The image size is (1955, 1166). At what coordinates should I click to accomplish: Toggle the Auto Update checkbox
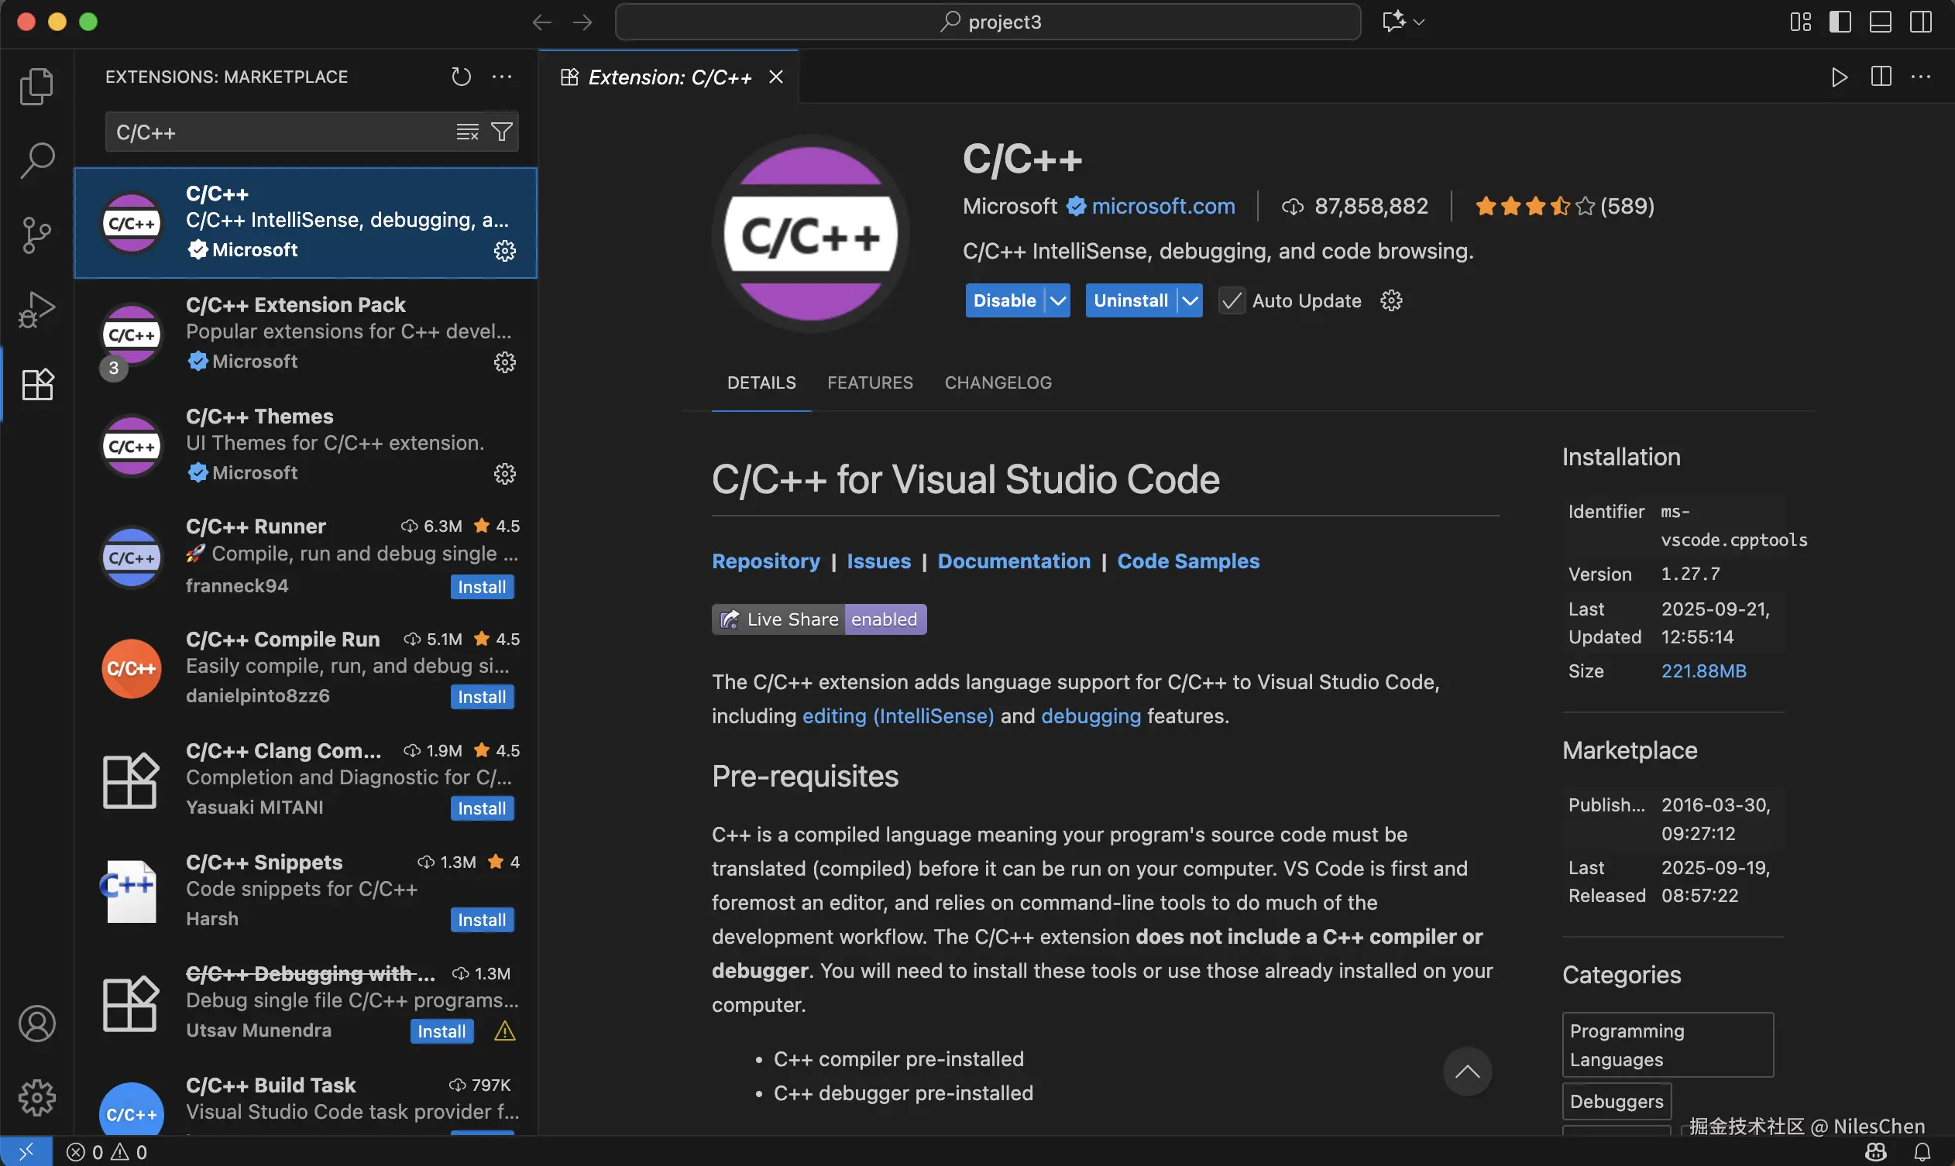[x=1231, y=301]
